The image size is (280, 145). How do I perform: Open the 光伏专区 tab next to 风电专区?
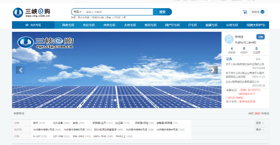[x=89, y=25]
